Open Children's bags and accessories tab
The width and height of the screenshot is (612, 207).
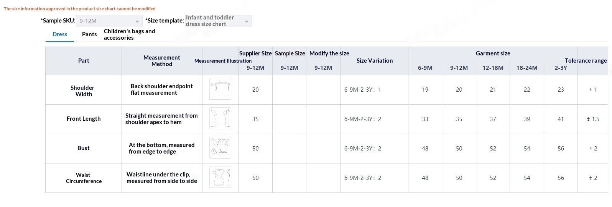130,34
